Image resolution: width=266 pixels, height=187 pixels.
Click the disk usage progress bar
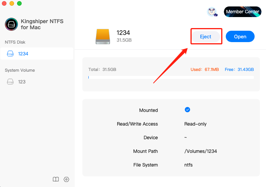(171, 77)
